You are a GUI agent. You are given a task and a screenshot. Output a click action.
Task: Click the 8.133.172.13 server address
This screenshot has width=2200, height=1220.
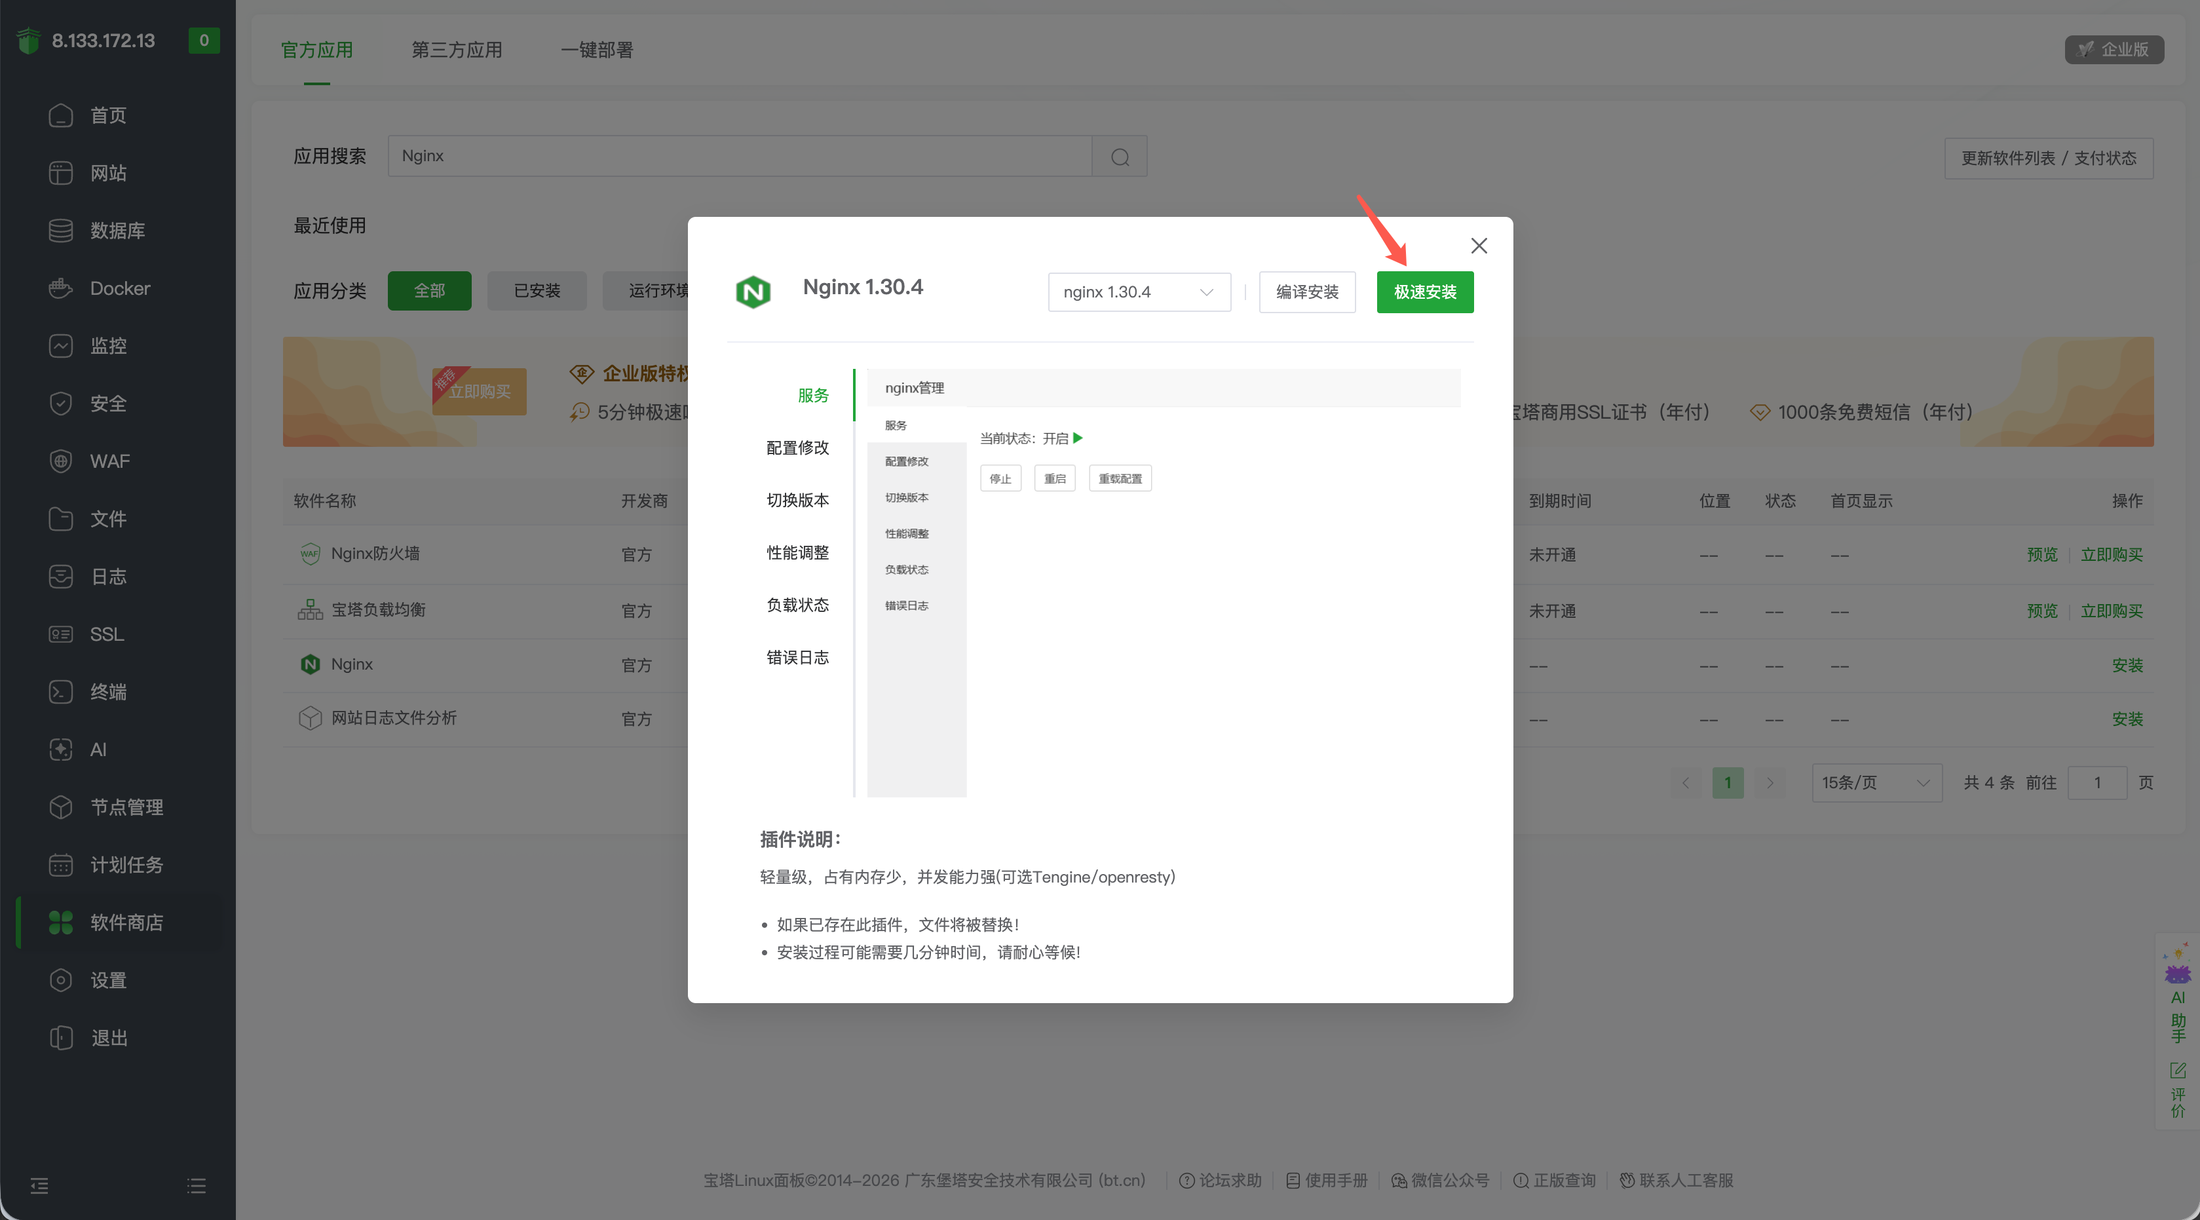104,40
